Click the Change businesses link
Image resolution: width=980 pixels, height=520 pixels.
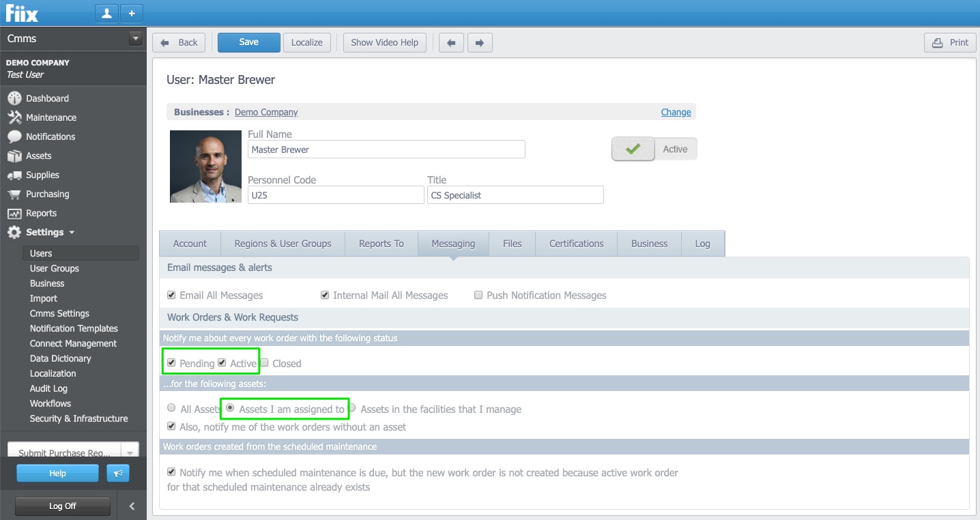pyautogui.click(x=676, y=112)
